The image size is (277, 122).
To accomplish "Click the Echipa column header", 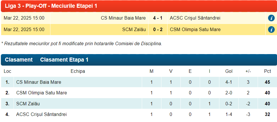I will click(x=78, y=71).
